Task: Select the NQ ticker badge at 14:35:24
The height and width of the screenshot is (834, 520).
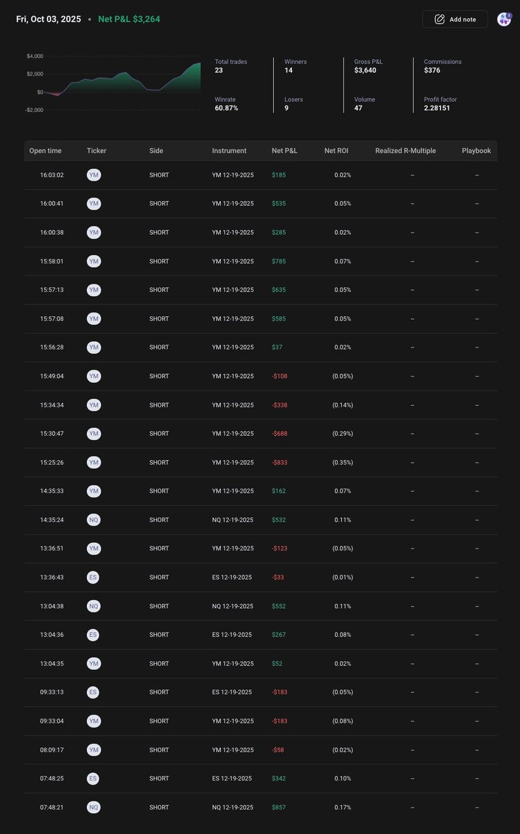Action: pos(94,520)
